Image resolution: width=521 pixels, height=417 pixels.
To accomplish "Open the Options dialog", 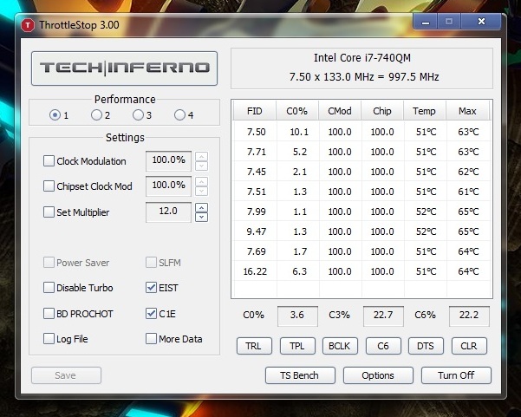I will (x=378, y=375).
